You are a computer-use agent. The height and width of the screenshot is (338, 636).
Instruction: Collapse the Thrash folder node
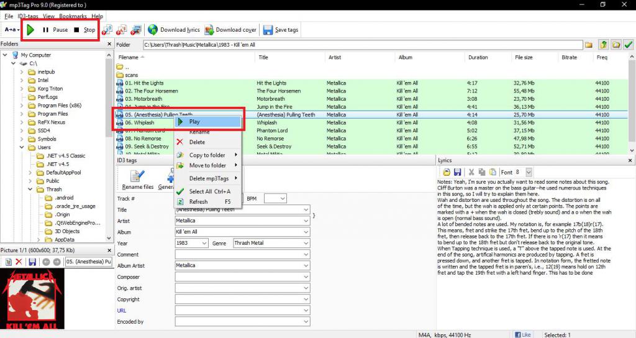pyautogui.click(x=30, y=190)
